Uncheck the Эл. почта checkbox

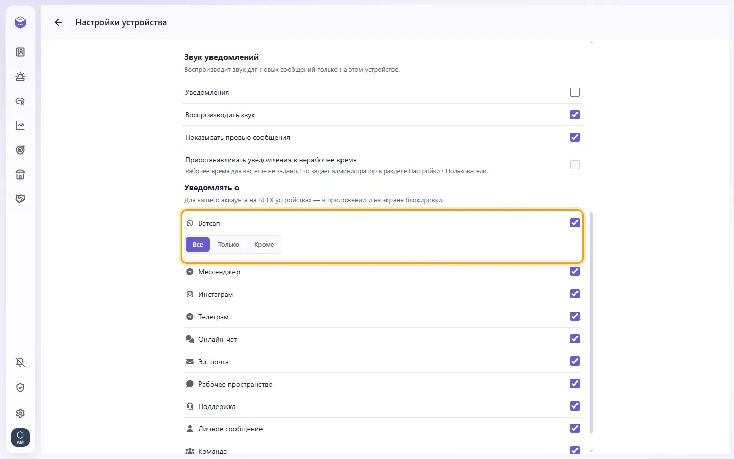[575, 361]
